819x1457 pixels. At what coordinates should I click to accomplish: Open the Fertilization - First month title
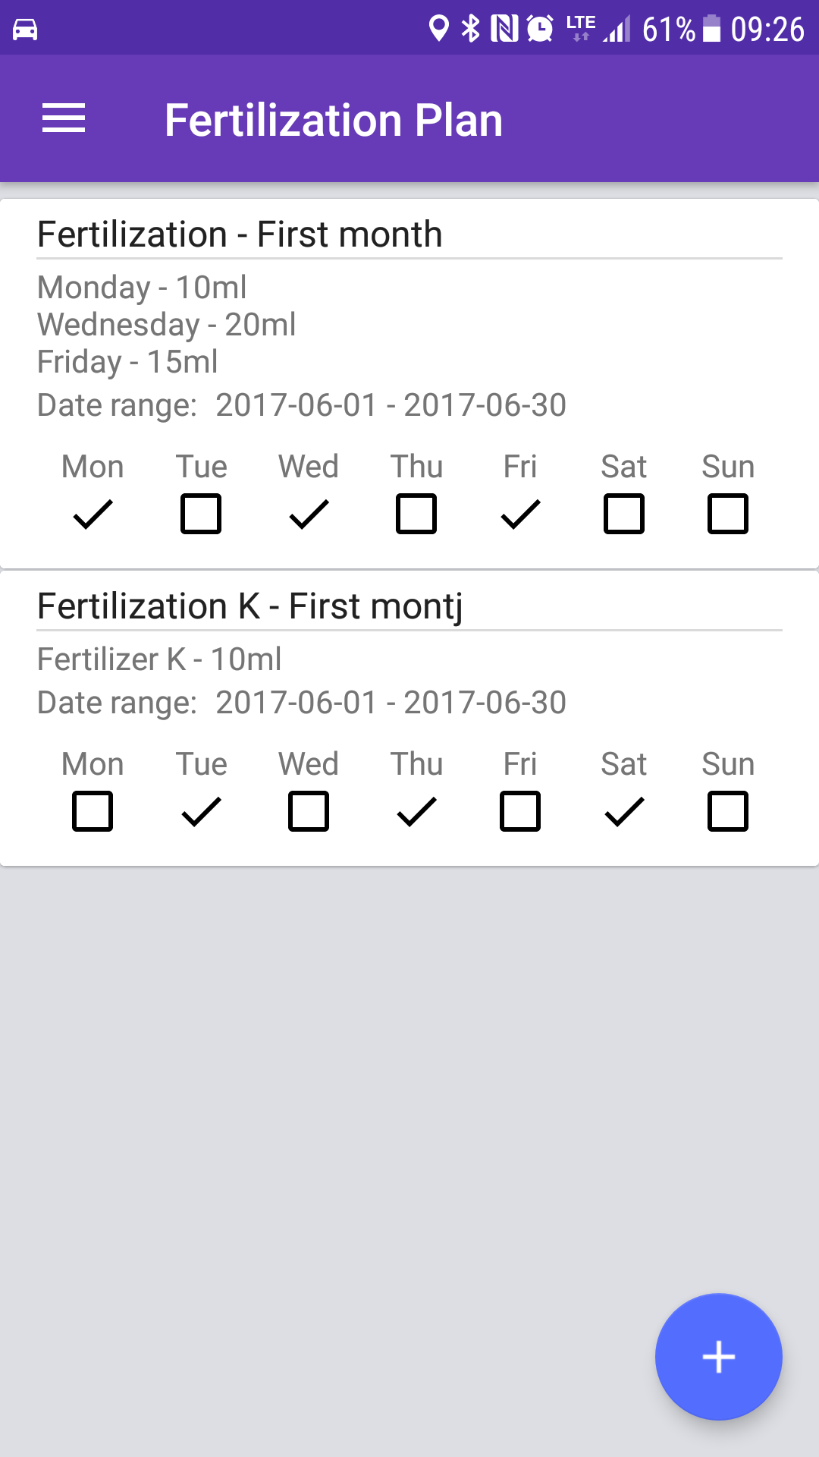tap(240, 234)
